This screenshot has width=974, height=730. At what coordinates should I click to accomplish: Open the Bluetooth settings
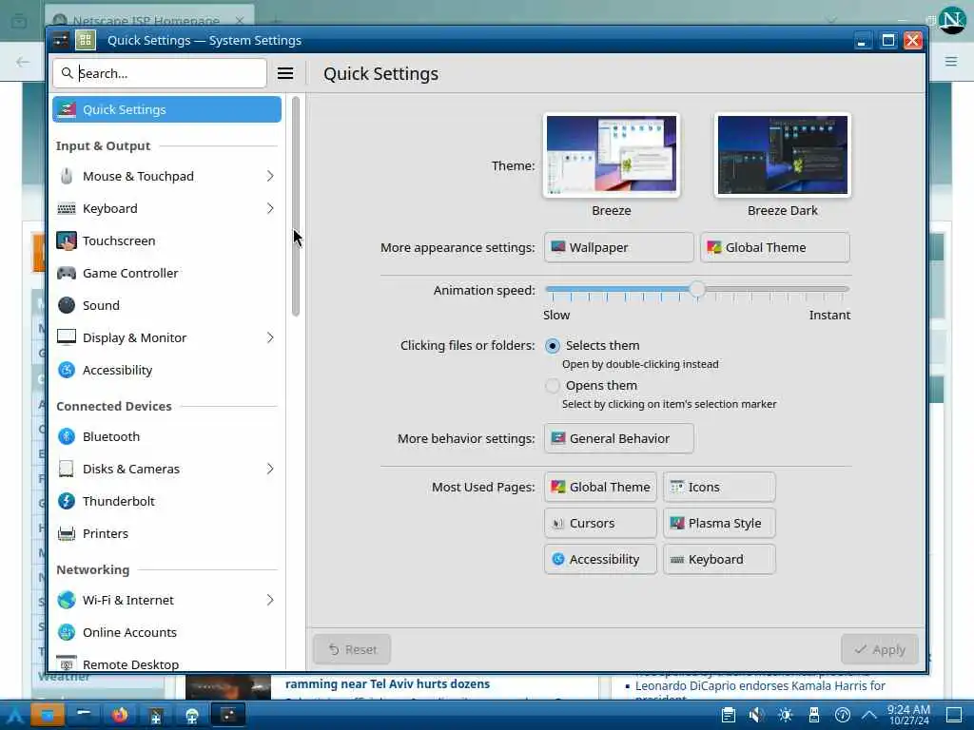(166, 436)
